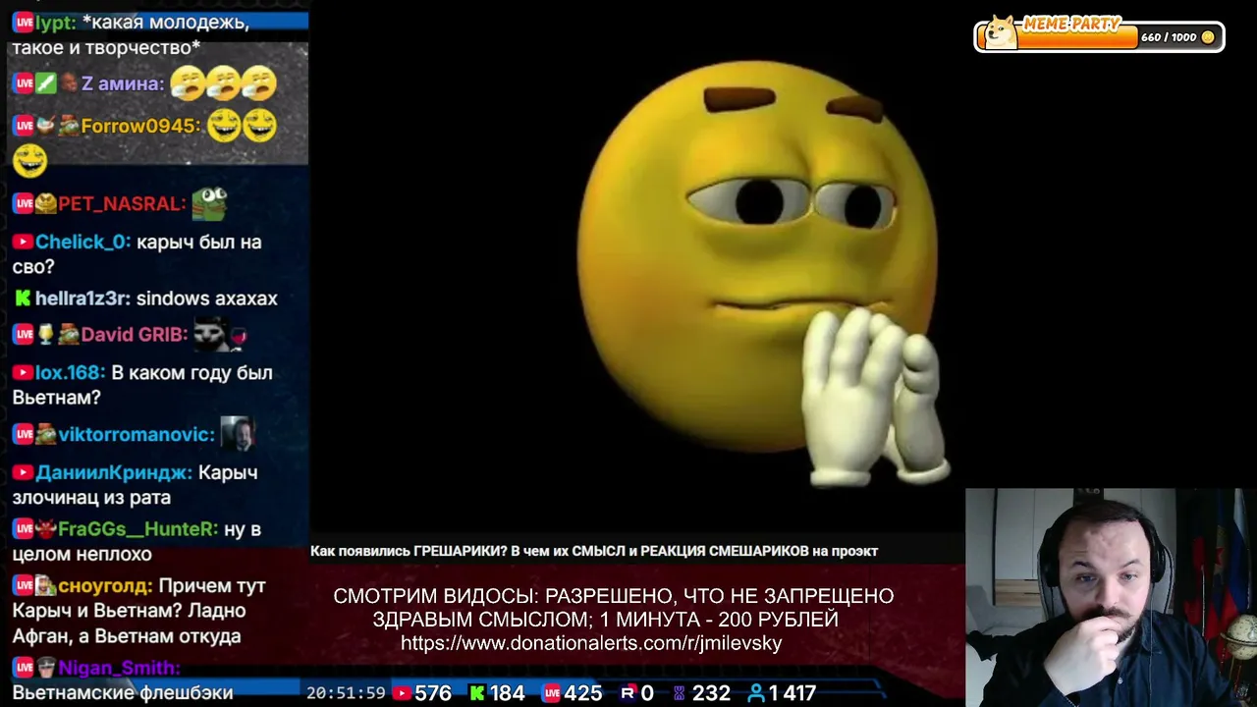
Task: Click the message 'Карыч злочинац из рата'
Action: pyautogui.click(x=135, y=485)
